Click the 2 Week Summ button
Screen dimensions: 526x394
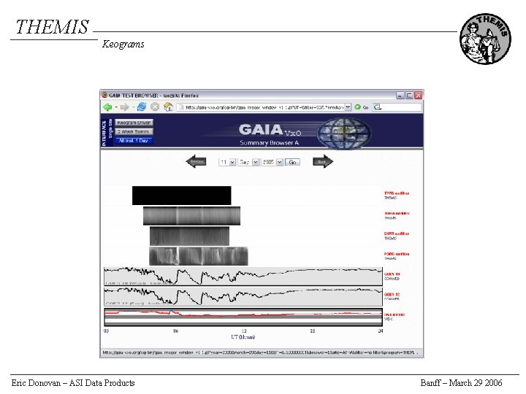click(x=134, y=131)
